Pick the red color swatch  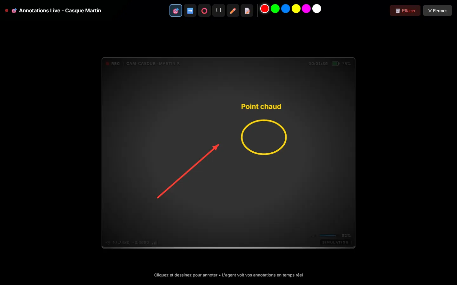click(265, 9)
